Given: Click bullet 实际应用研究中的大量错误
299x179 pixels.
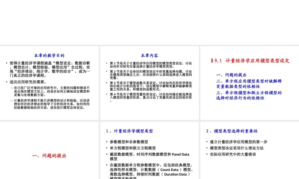Looking at the screenshot, I should tap(233, 154).
